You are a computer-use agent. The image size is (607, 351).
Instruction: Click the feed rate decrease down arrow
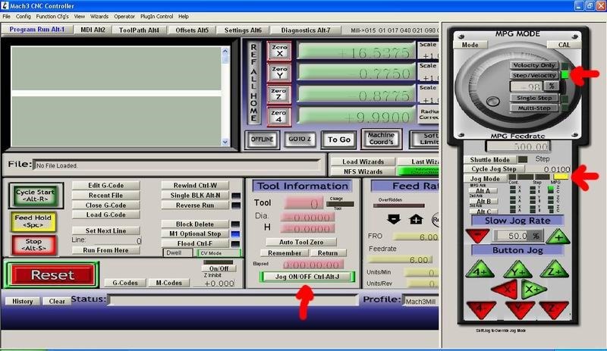point(394,219)
